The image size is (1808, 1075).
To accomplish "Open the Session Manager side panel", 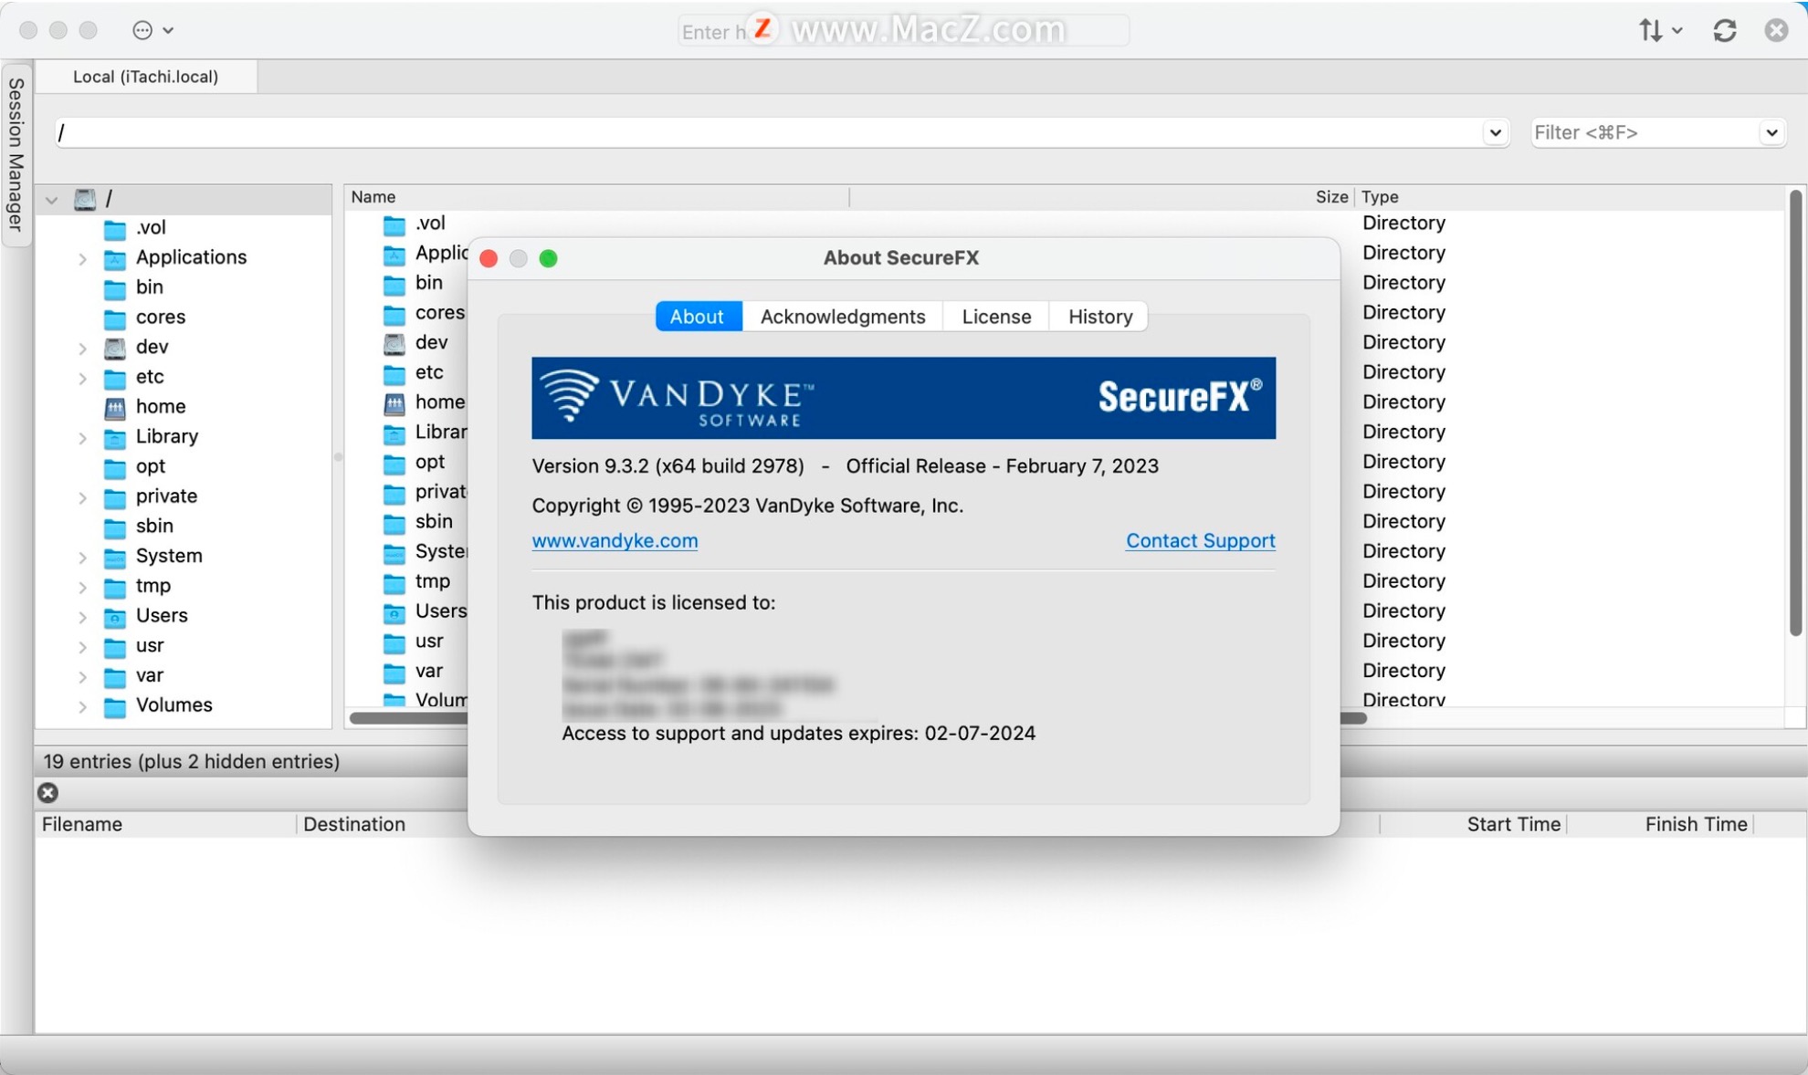I will [x=16, y=154].
